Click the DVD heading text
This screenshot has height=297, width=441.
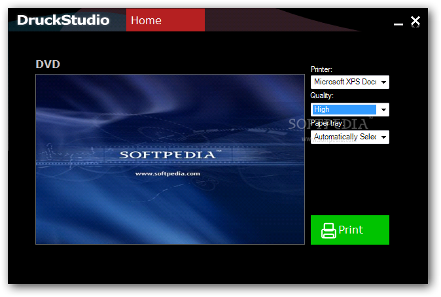coord(48,64)
